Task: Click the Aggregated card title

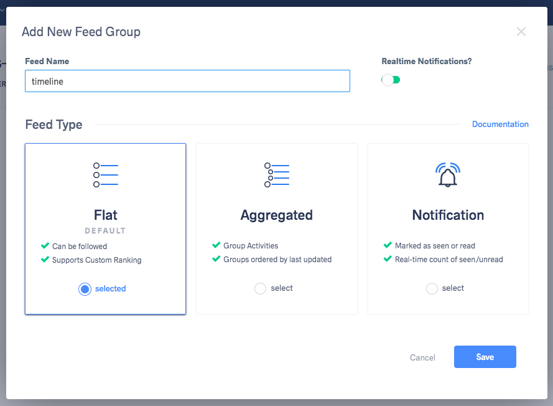Action: 277,215
